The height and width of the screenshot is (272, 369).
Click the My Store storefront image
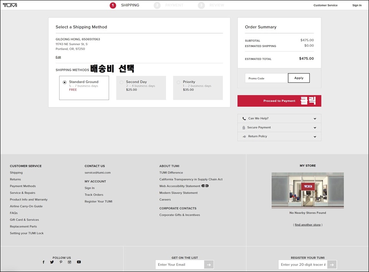point(307,191)
